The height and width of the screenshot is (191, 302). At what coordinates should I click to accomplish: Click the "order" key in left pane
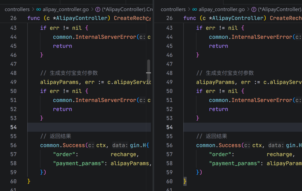64,154
